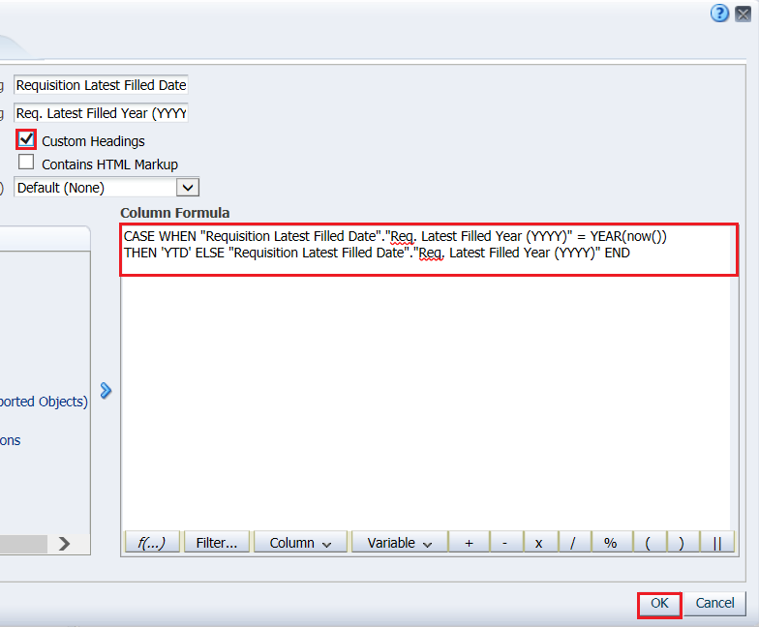This screenshot has height=627, width=759.
Task: Click the Requisition Latest Filled Date heading field
Action: 101,85
